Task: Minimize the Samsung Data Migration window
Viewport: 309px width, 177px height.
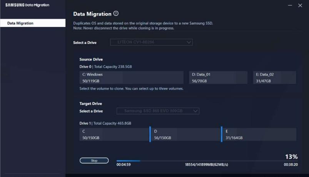Action: (290, 5)
